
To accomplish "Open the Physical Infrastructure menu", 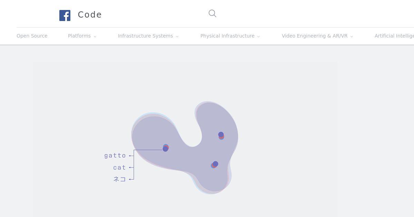I will coord(227,36).
